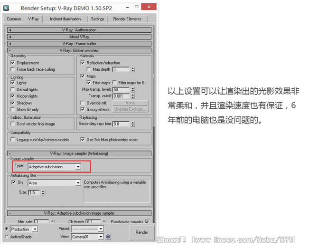The image size is (309, 248).
Task: Toggle the Maps checkbox
Action: (x=83, y=76)
